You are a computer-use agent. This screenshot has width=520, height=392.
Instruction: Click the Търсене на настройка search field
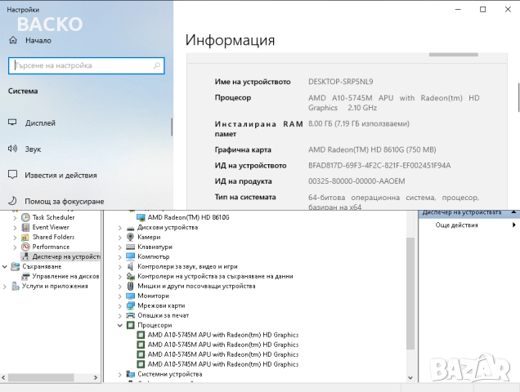[x=86, y=65]
